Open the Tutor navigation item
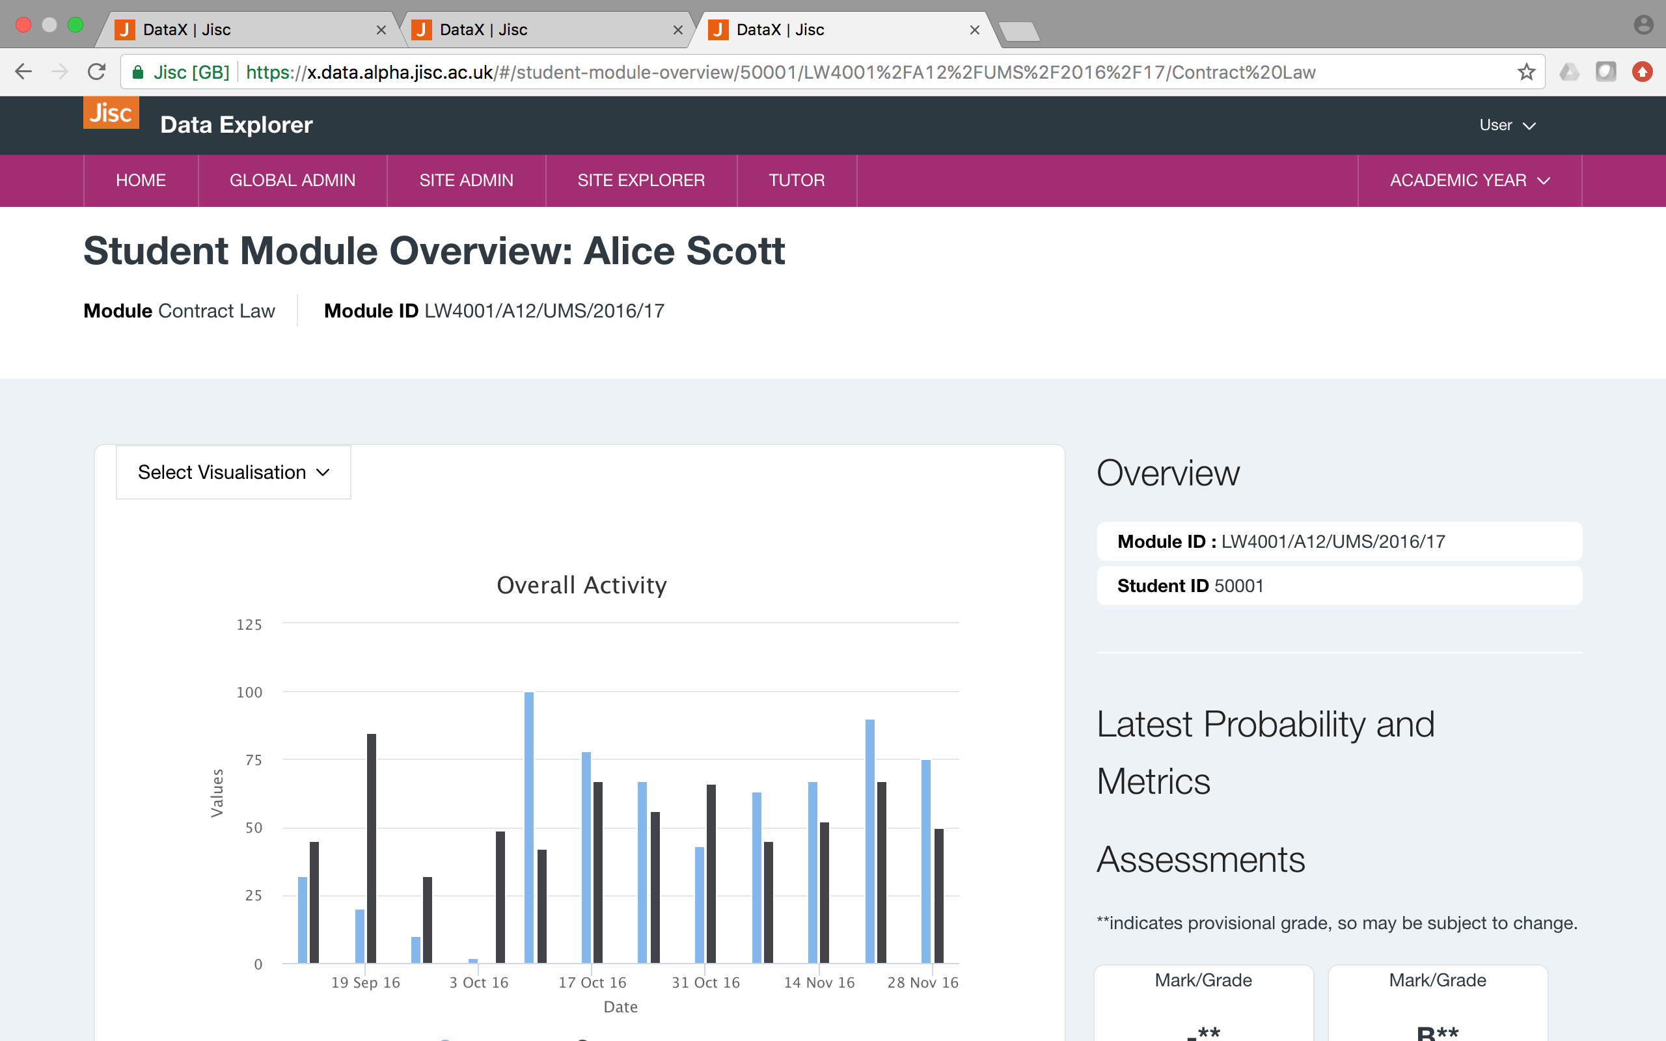This screenshot has height=1041, width=1666. [796, 180]
